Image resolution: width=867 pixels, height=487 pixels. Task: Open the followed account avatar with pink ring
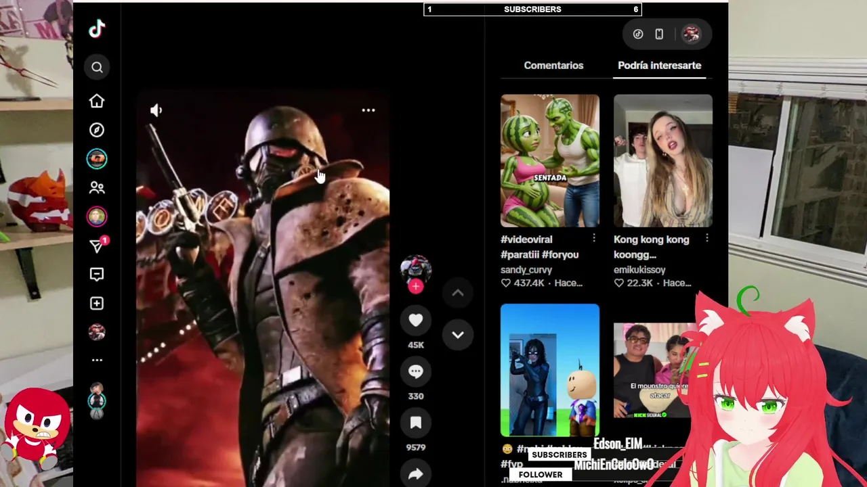tap(97, 216)
